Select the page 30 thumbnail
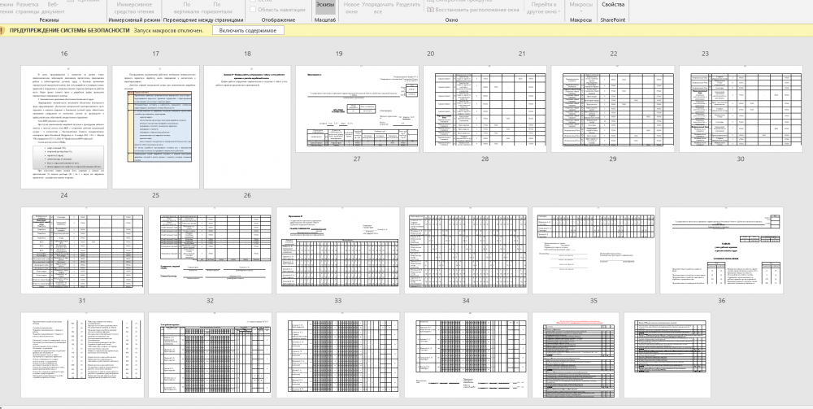813x409 pixels. click(x=741, y=109)
